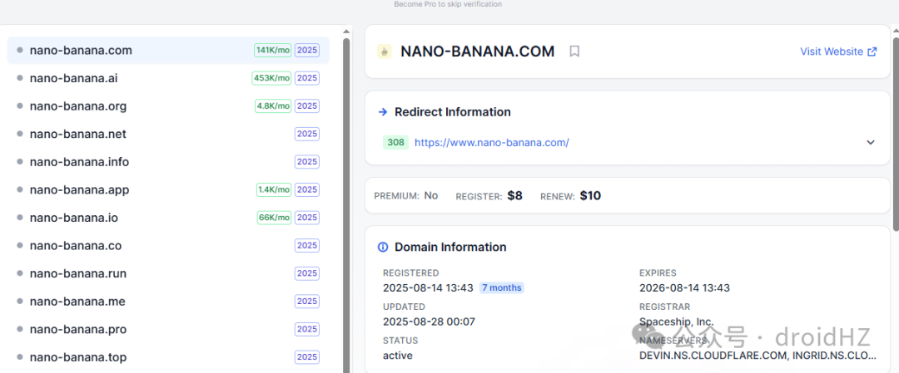Click the 66K/mo traffic badge

pos(275,218)
